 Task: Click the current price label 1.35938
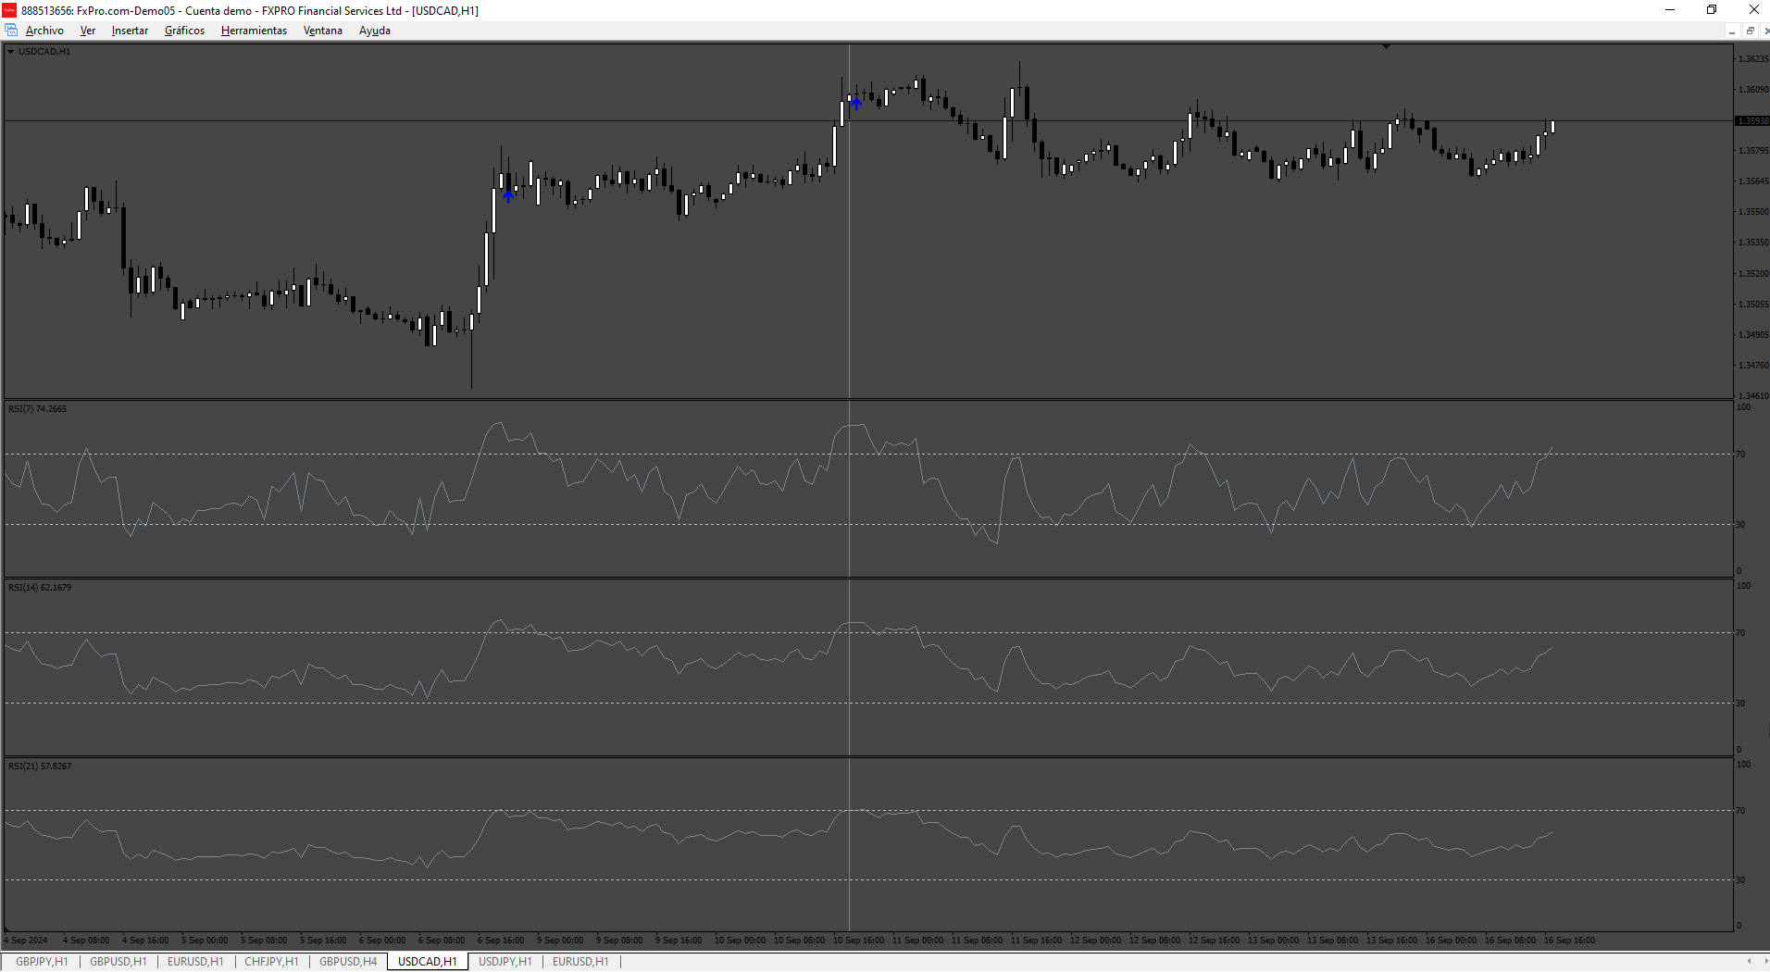point(1751,120)
